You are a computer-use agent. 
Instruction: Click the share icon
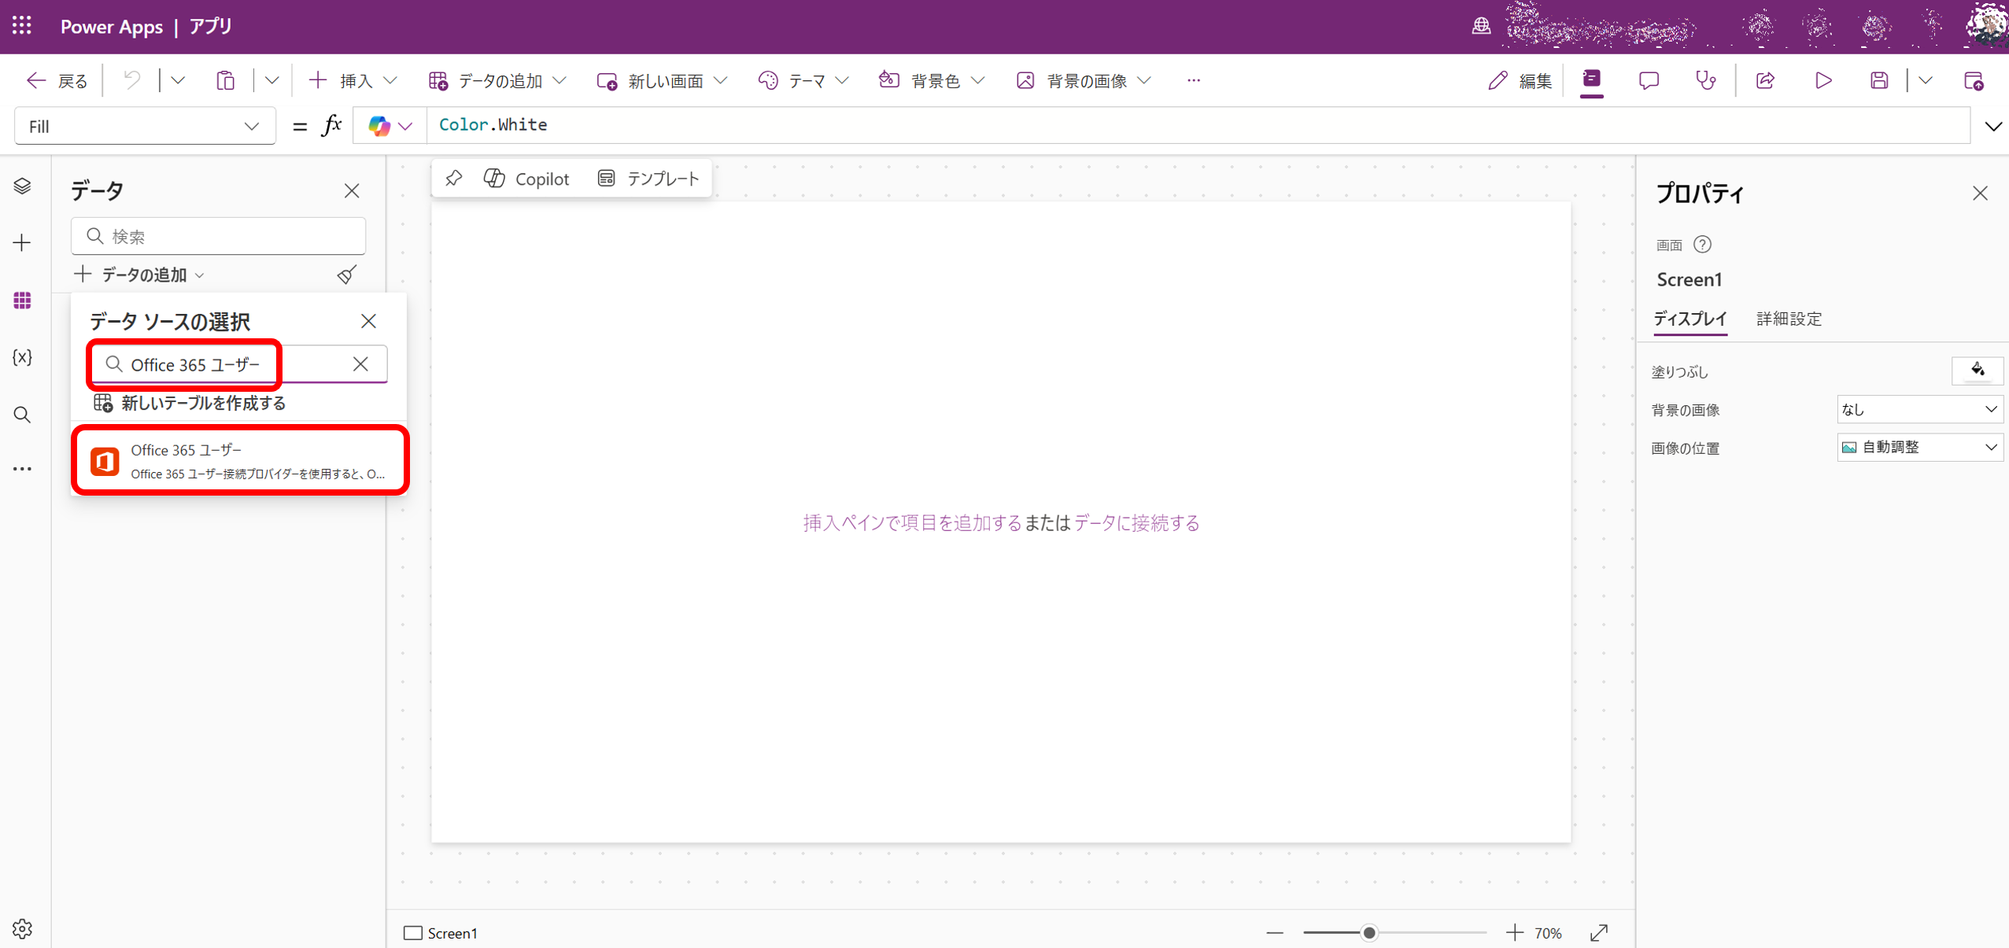(1765, 80)
